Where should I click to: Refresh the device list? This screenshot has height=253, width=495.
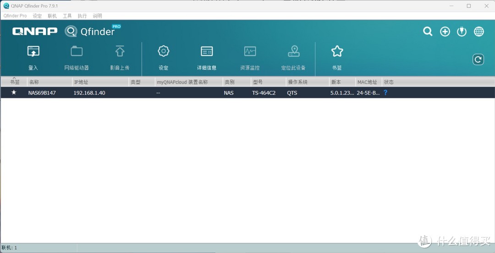click(478, 59)
